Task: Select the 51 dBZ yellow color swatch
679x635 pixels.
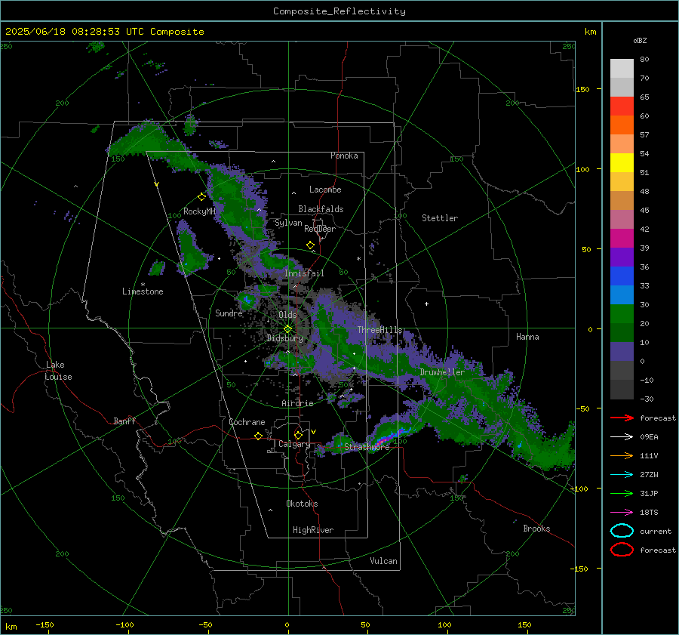Action: pyautogui.click(x=622, y=162)
